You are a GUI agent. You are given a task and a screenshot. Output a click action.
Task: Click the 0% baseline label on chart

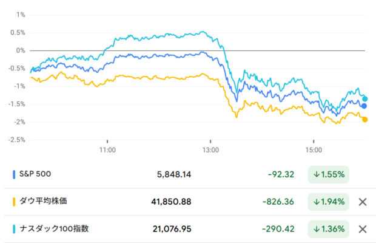21,50
